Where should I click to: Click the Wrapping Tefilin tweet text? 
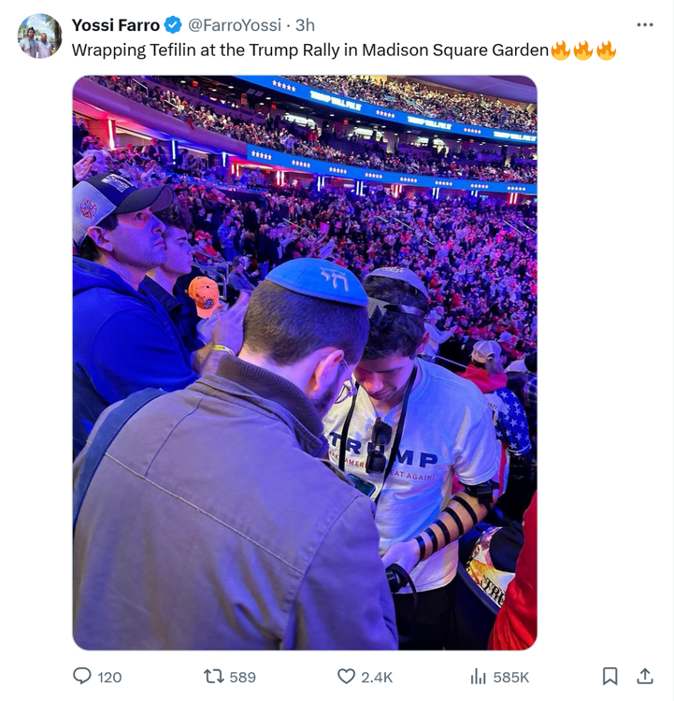[x=308, y=50]
